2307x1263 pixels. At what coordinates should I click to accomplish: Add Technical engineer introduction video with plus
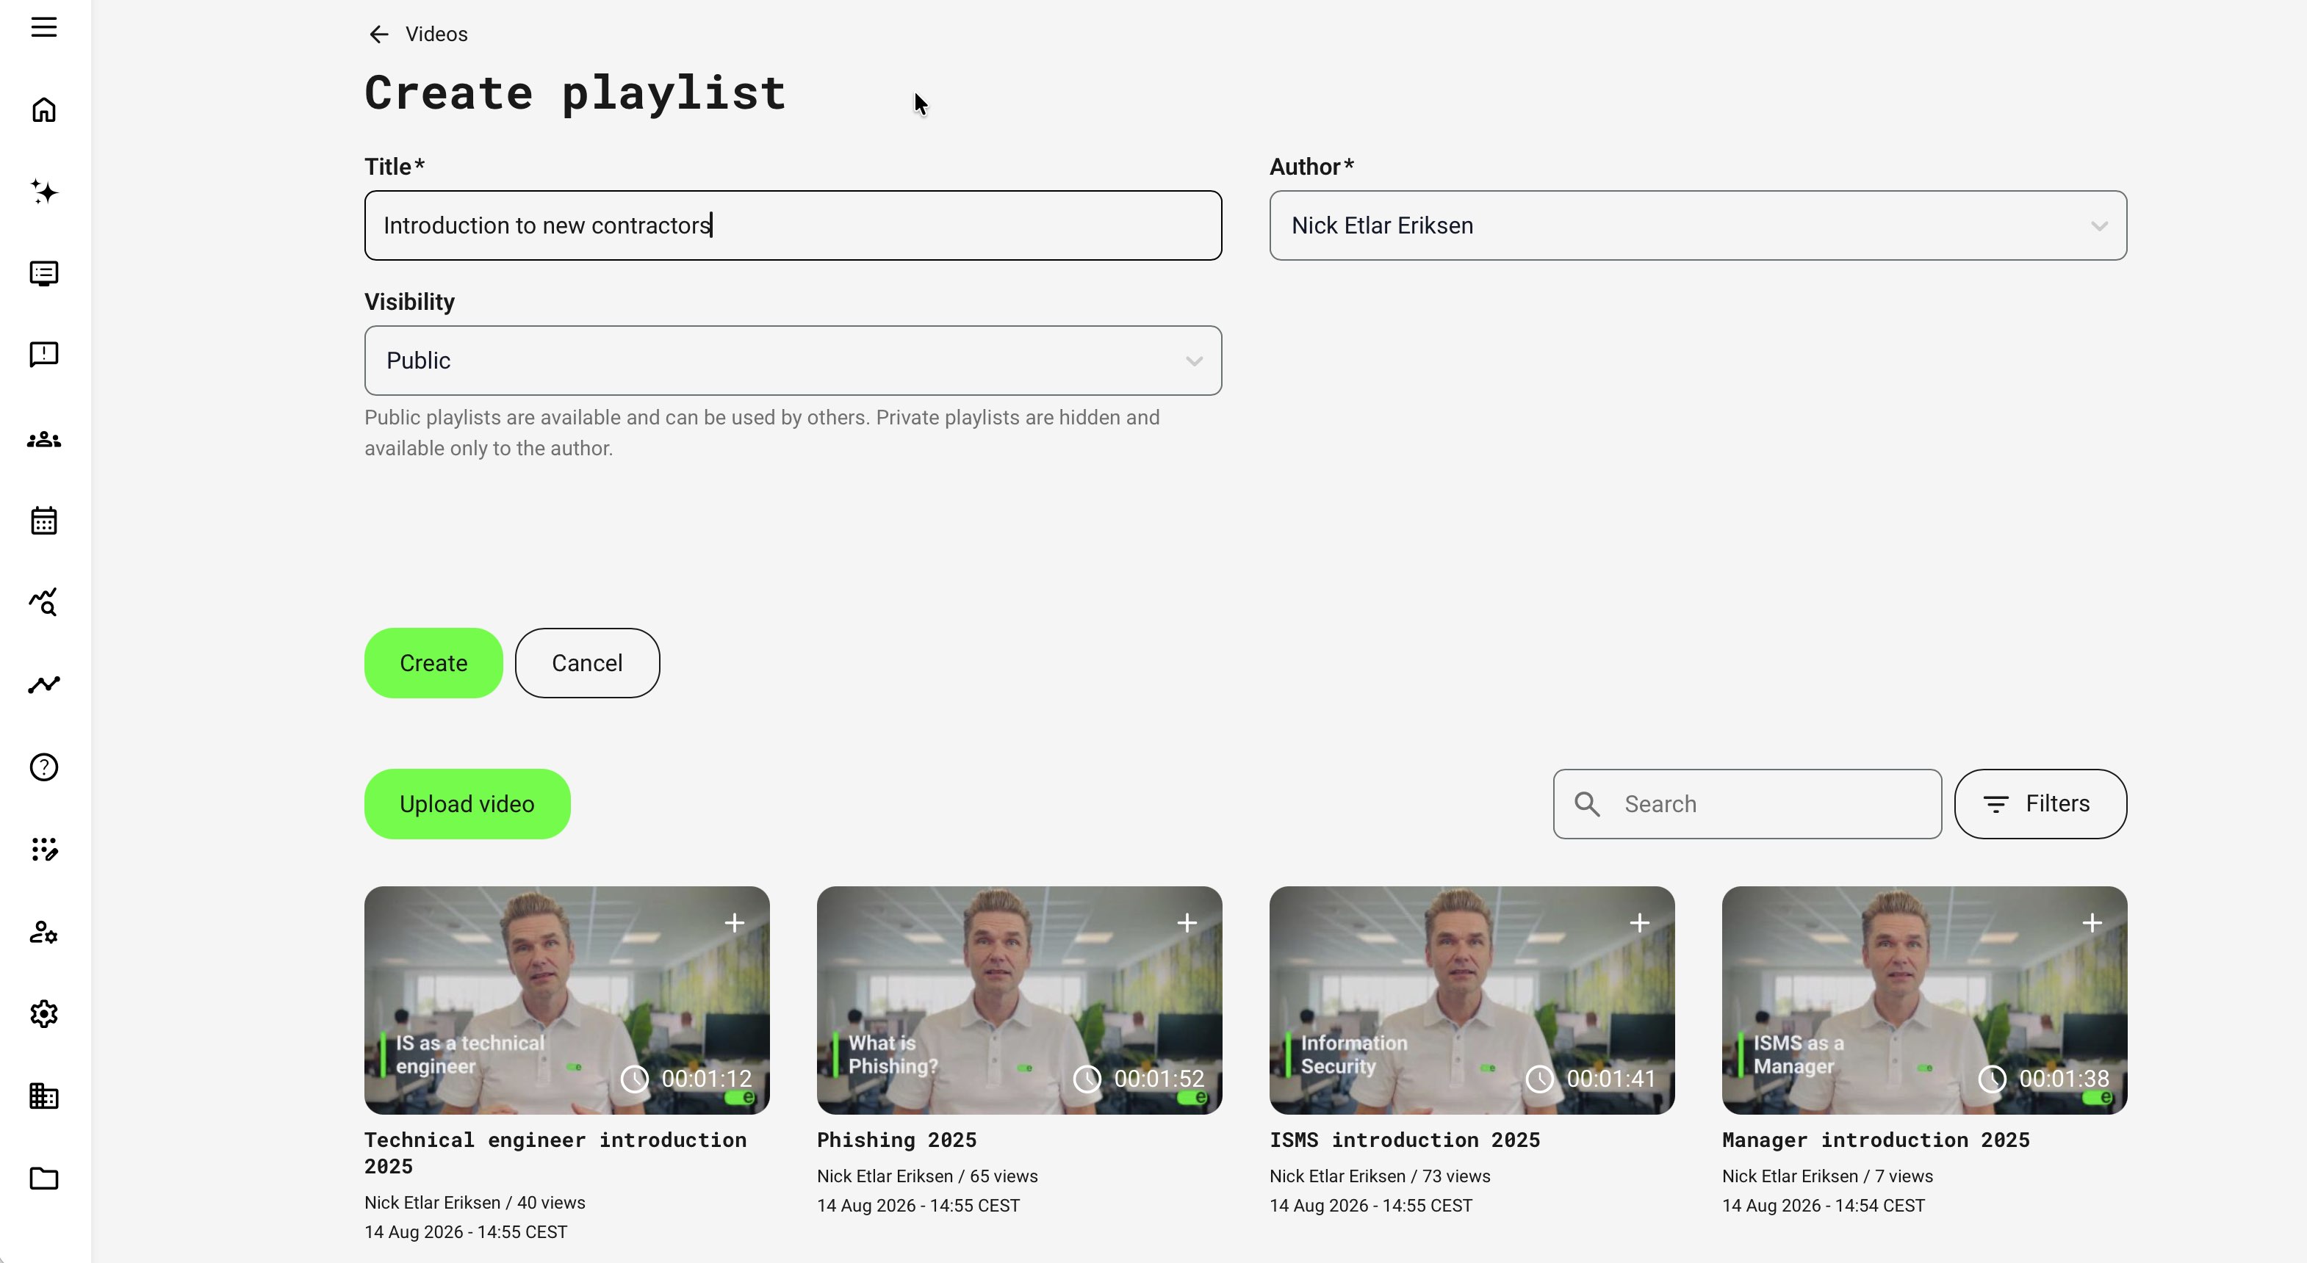(x=735, y=923)
